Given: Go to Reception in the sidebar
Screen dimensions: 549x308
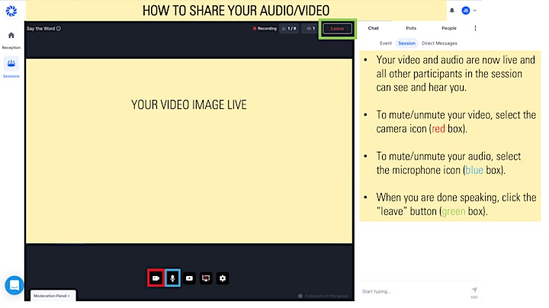Looking at the screenshot, I should (x=11, y=40).
